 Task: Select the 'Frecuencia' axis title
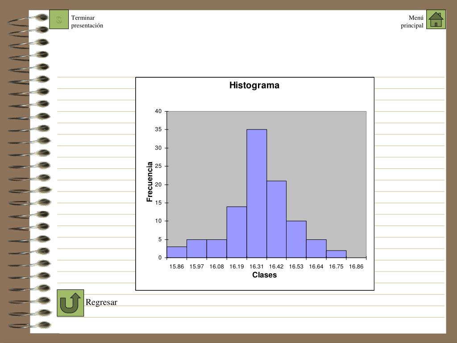150,182
